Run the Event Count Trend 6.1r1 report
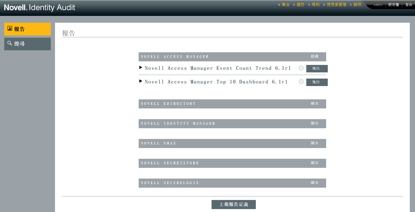Viewport: 415px width, 212px height. pyautogui.click(x=317, y=69)
